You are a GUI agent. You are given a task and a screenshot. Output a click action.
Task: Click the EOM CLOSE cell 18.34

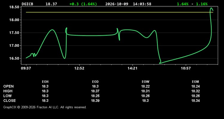pyautogui.click(x=195, y=101)
